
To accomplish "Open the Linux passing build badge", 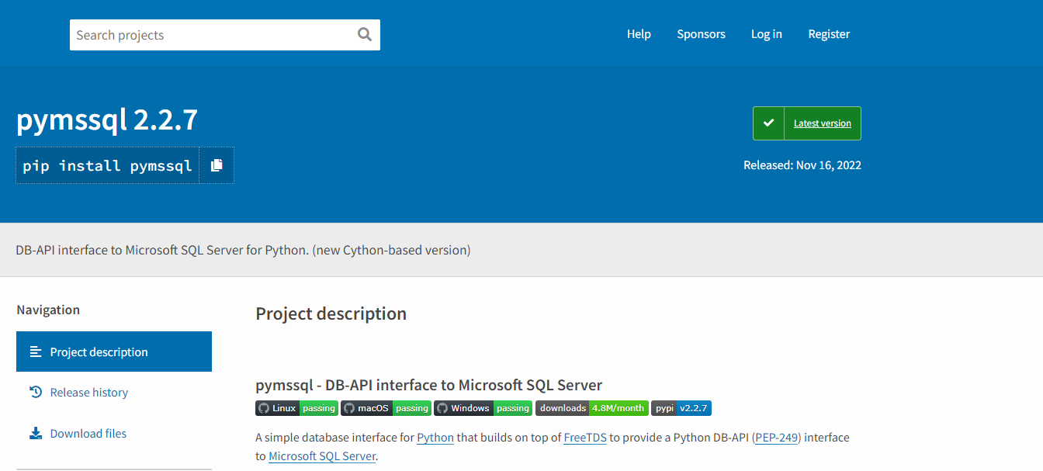I will pos(296,408).
